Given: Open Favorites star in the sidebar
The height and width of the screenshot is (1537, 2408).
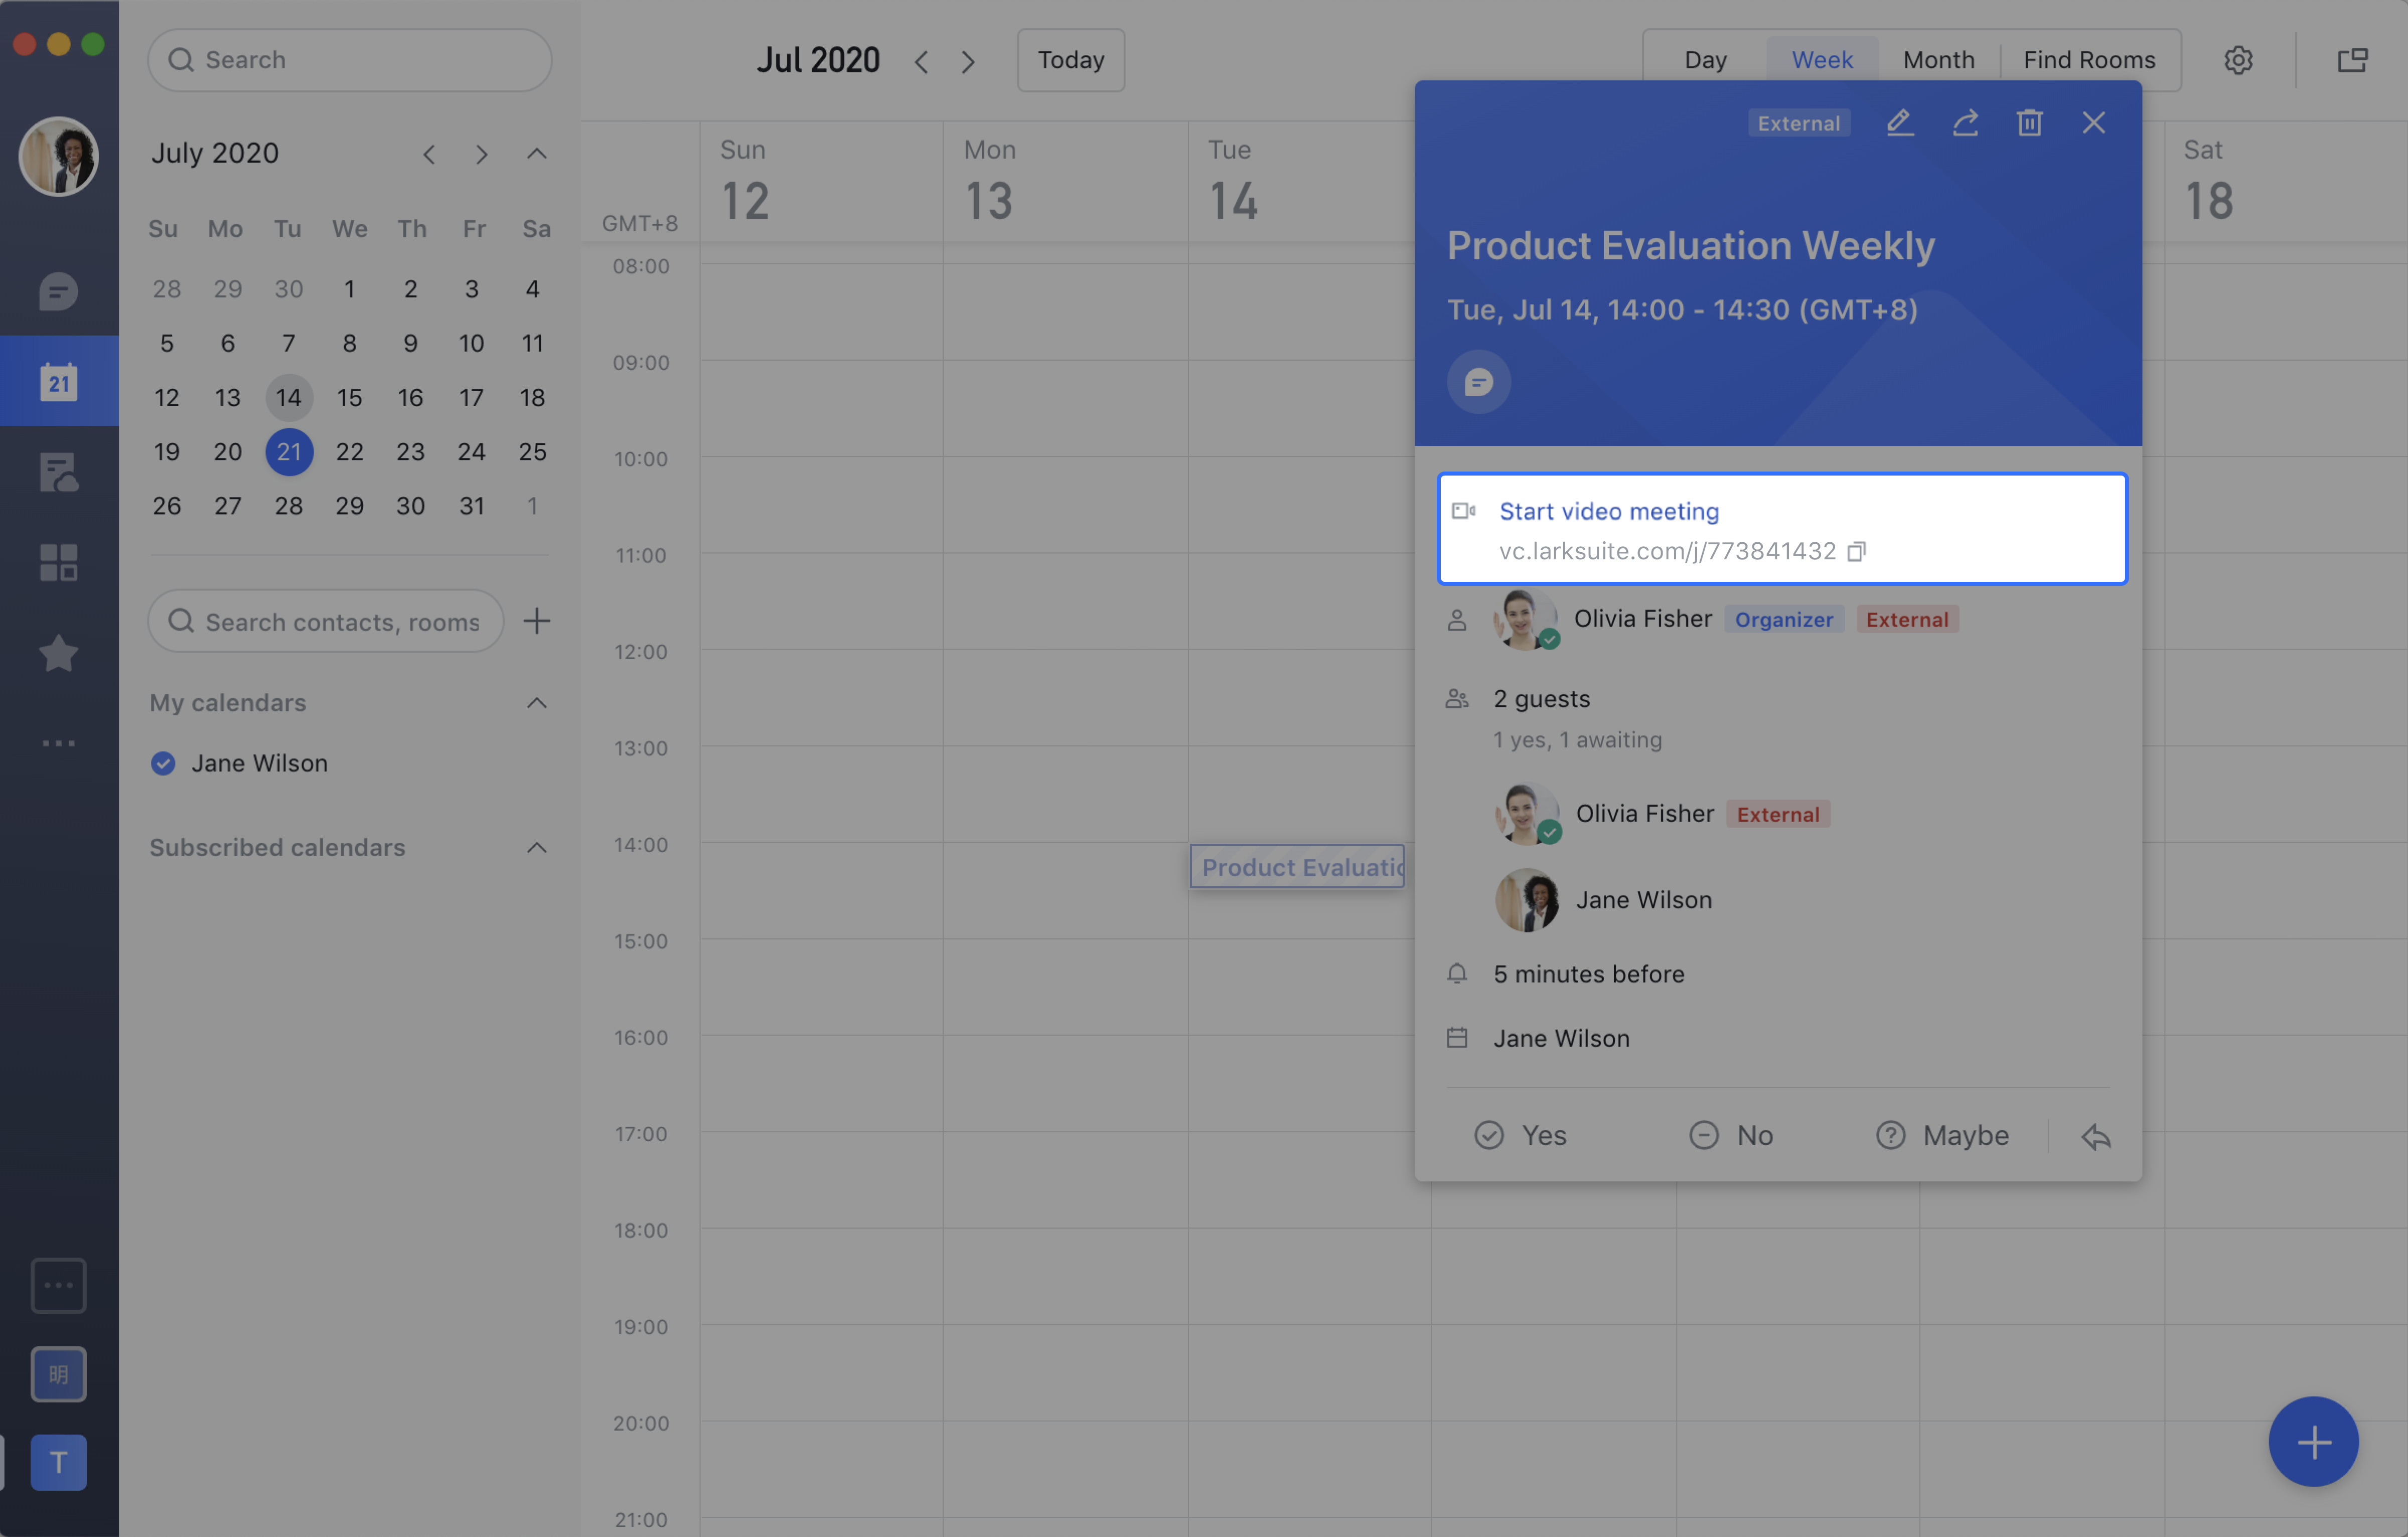Looking at the screenshot, I should (x=58, y=653).
